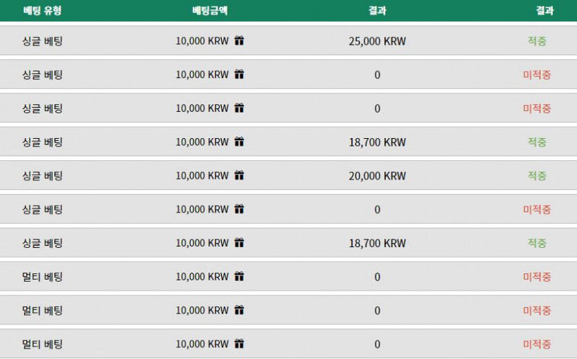The height and width of the screenshot is (359, 577).
Task: Click the green 적중 status in the first row
Action: click(537, 41)
